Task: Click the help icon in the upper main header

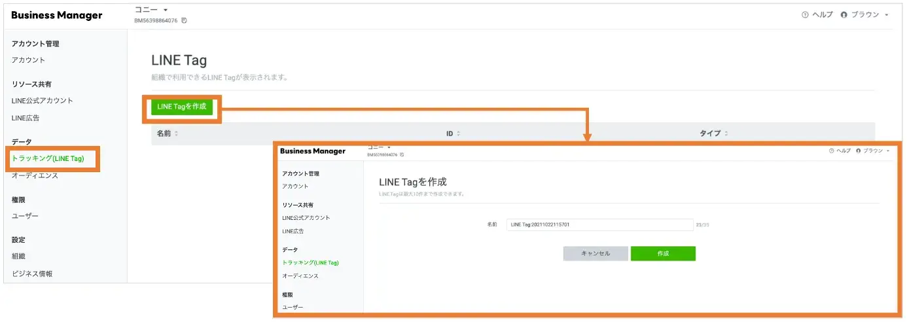Action: pos(805,15)
